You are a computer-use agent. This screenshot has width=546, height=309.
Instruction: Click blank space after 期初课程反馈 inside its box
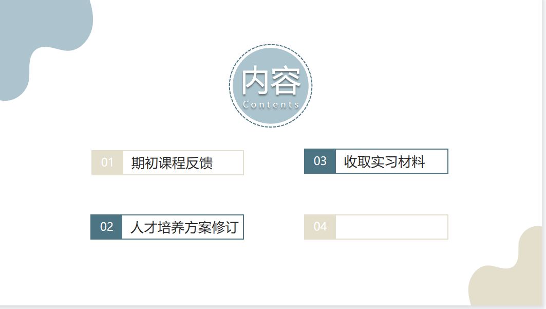point(229,163)
